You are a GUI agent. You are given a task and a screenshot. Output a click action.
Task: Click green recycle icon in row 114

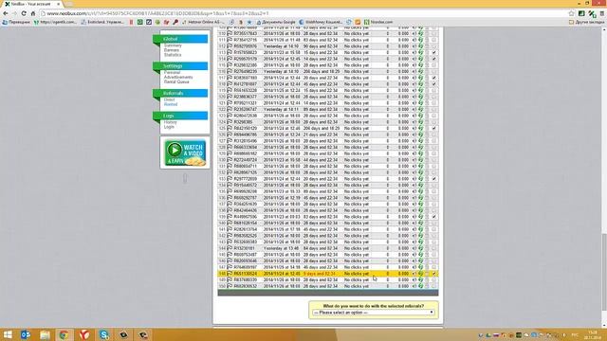[x=421, y=59]
